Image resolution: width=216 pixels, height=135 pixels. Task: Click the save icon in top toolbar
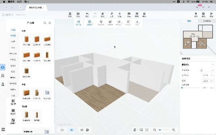coord(78,15)
